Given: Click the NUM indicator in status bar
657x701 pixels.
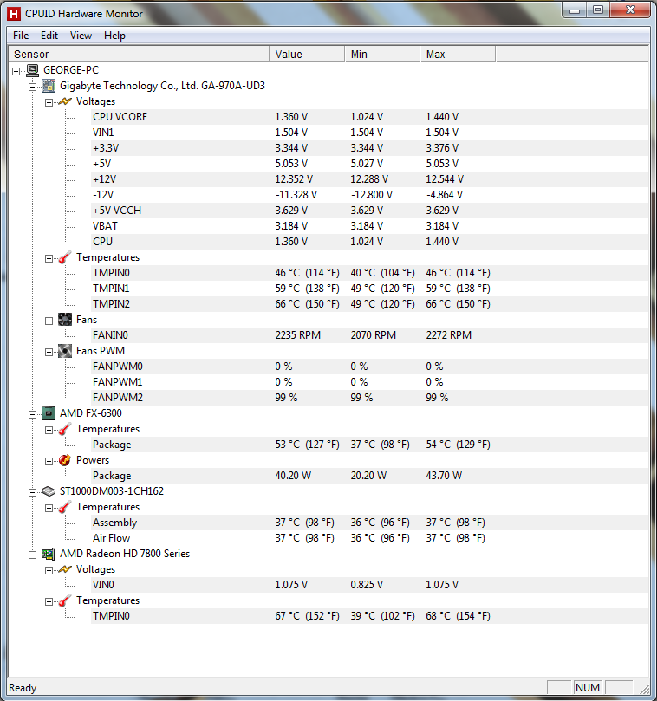Looking at the screenshot, I should [x=588, y=688].
